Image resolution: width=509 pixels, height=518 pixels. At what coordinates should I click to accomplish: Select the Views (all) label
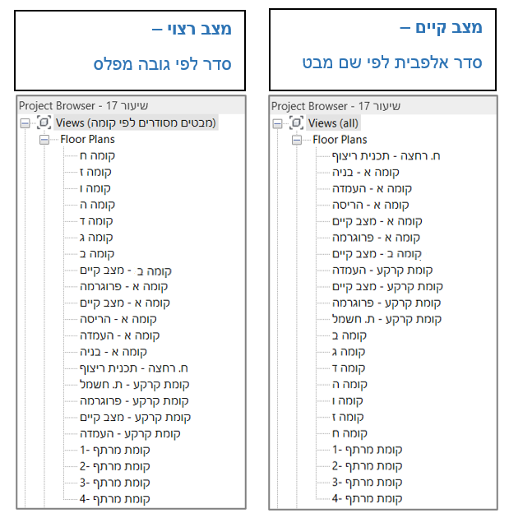click(333, 123)
